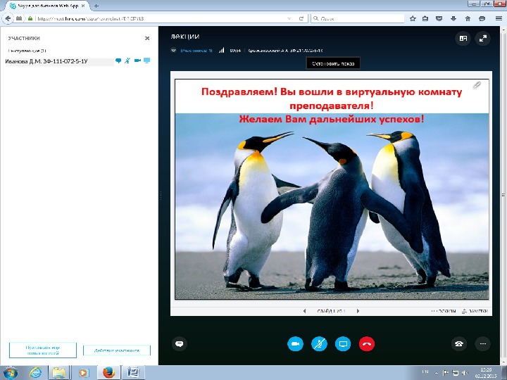Open the участники link in the meeting header

click(196, 51)
